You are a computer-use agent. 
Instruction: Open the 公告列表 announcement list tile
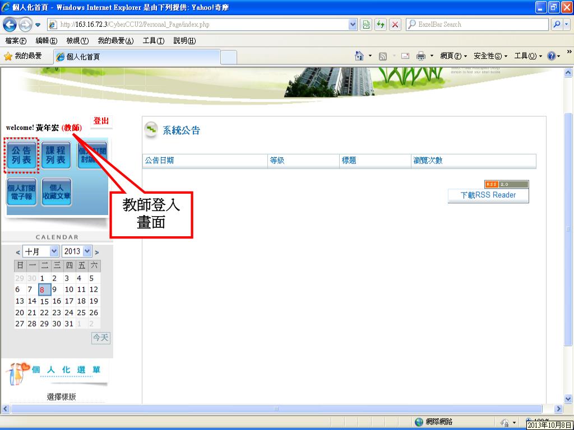point(22,155)
